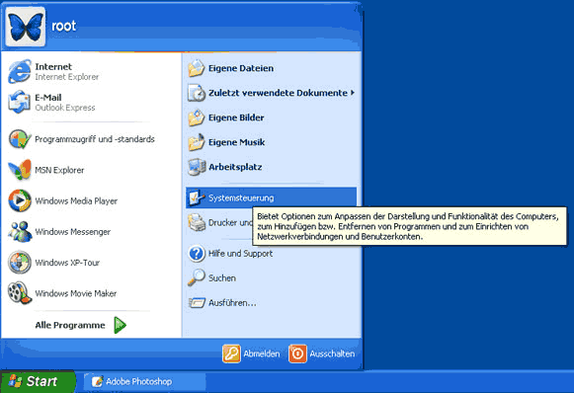Screen dimensions: 574x393
Task: Start the Windows Messenger icon
Action: pos(20,231)
